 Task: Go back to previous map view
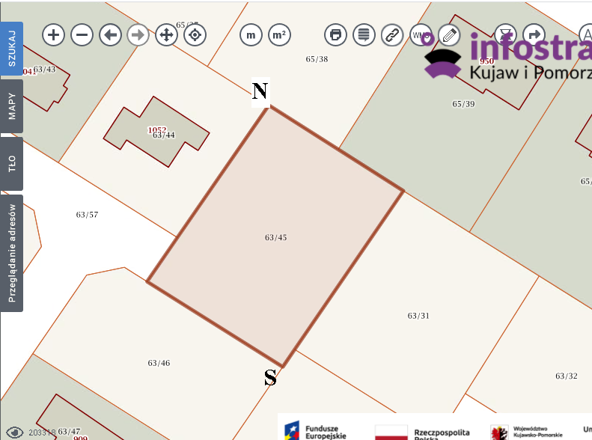coord(110,34)
